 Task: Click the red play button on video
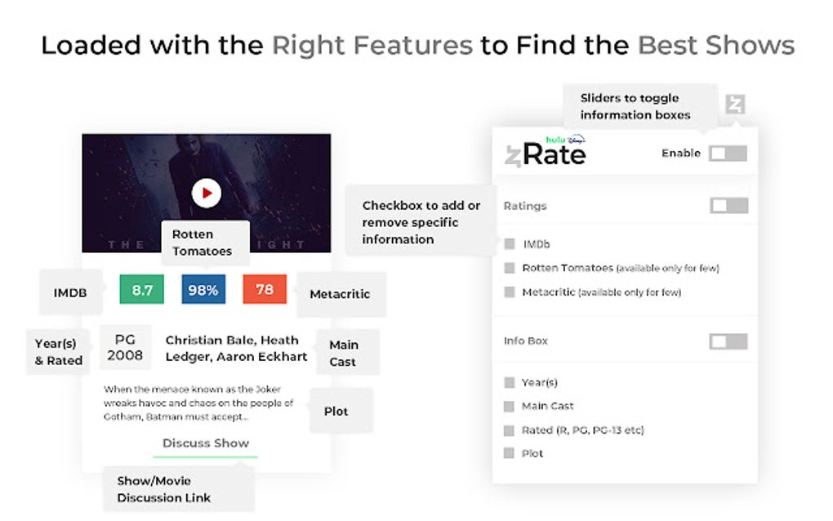tap(207, 194)
